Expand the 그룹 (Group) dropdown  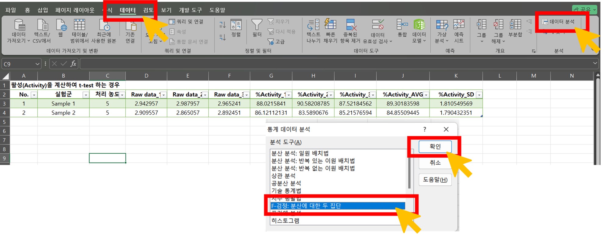tap(481, 31)
